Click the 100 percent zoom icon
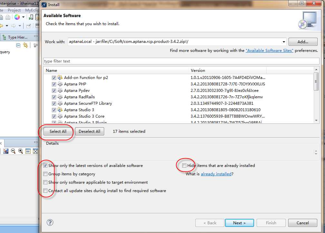The width and height of the screenshot is (325, 233). [28, 151]
